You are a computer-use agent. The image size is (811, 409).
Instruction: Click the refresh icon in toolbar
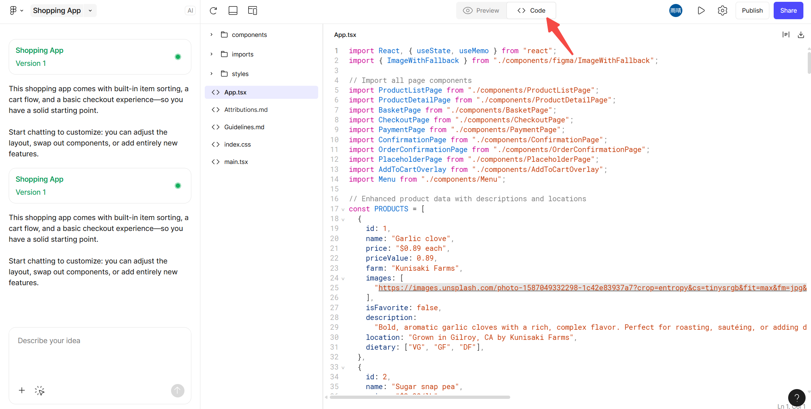[213, 10]
